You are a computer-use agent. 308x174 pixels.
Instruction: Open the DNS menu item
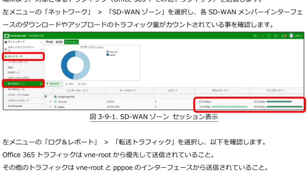pos(10,68)
